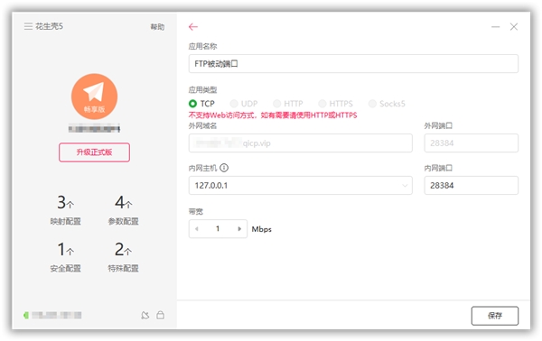This screenshot has width=542, height=341.
Task: Click the orange paper-plane 畅享版 avatar
Action: pos(94,97)
